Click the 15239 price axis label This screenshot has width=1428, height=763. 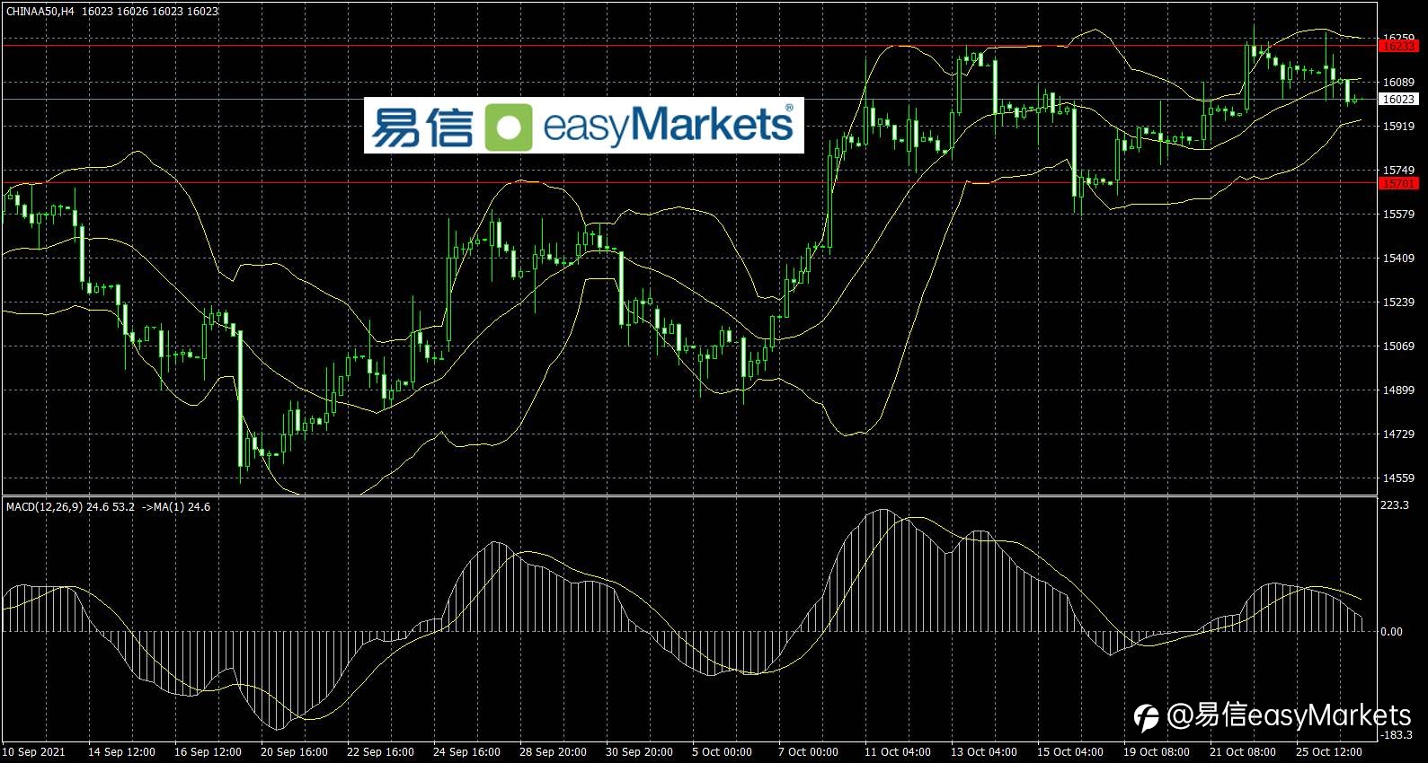tap(1398, 303)
